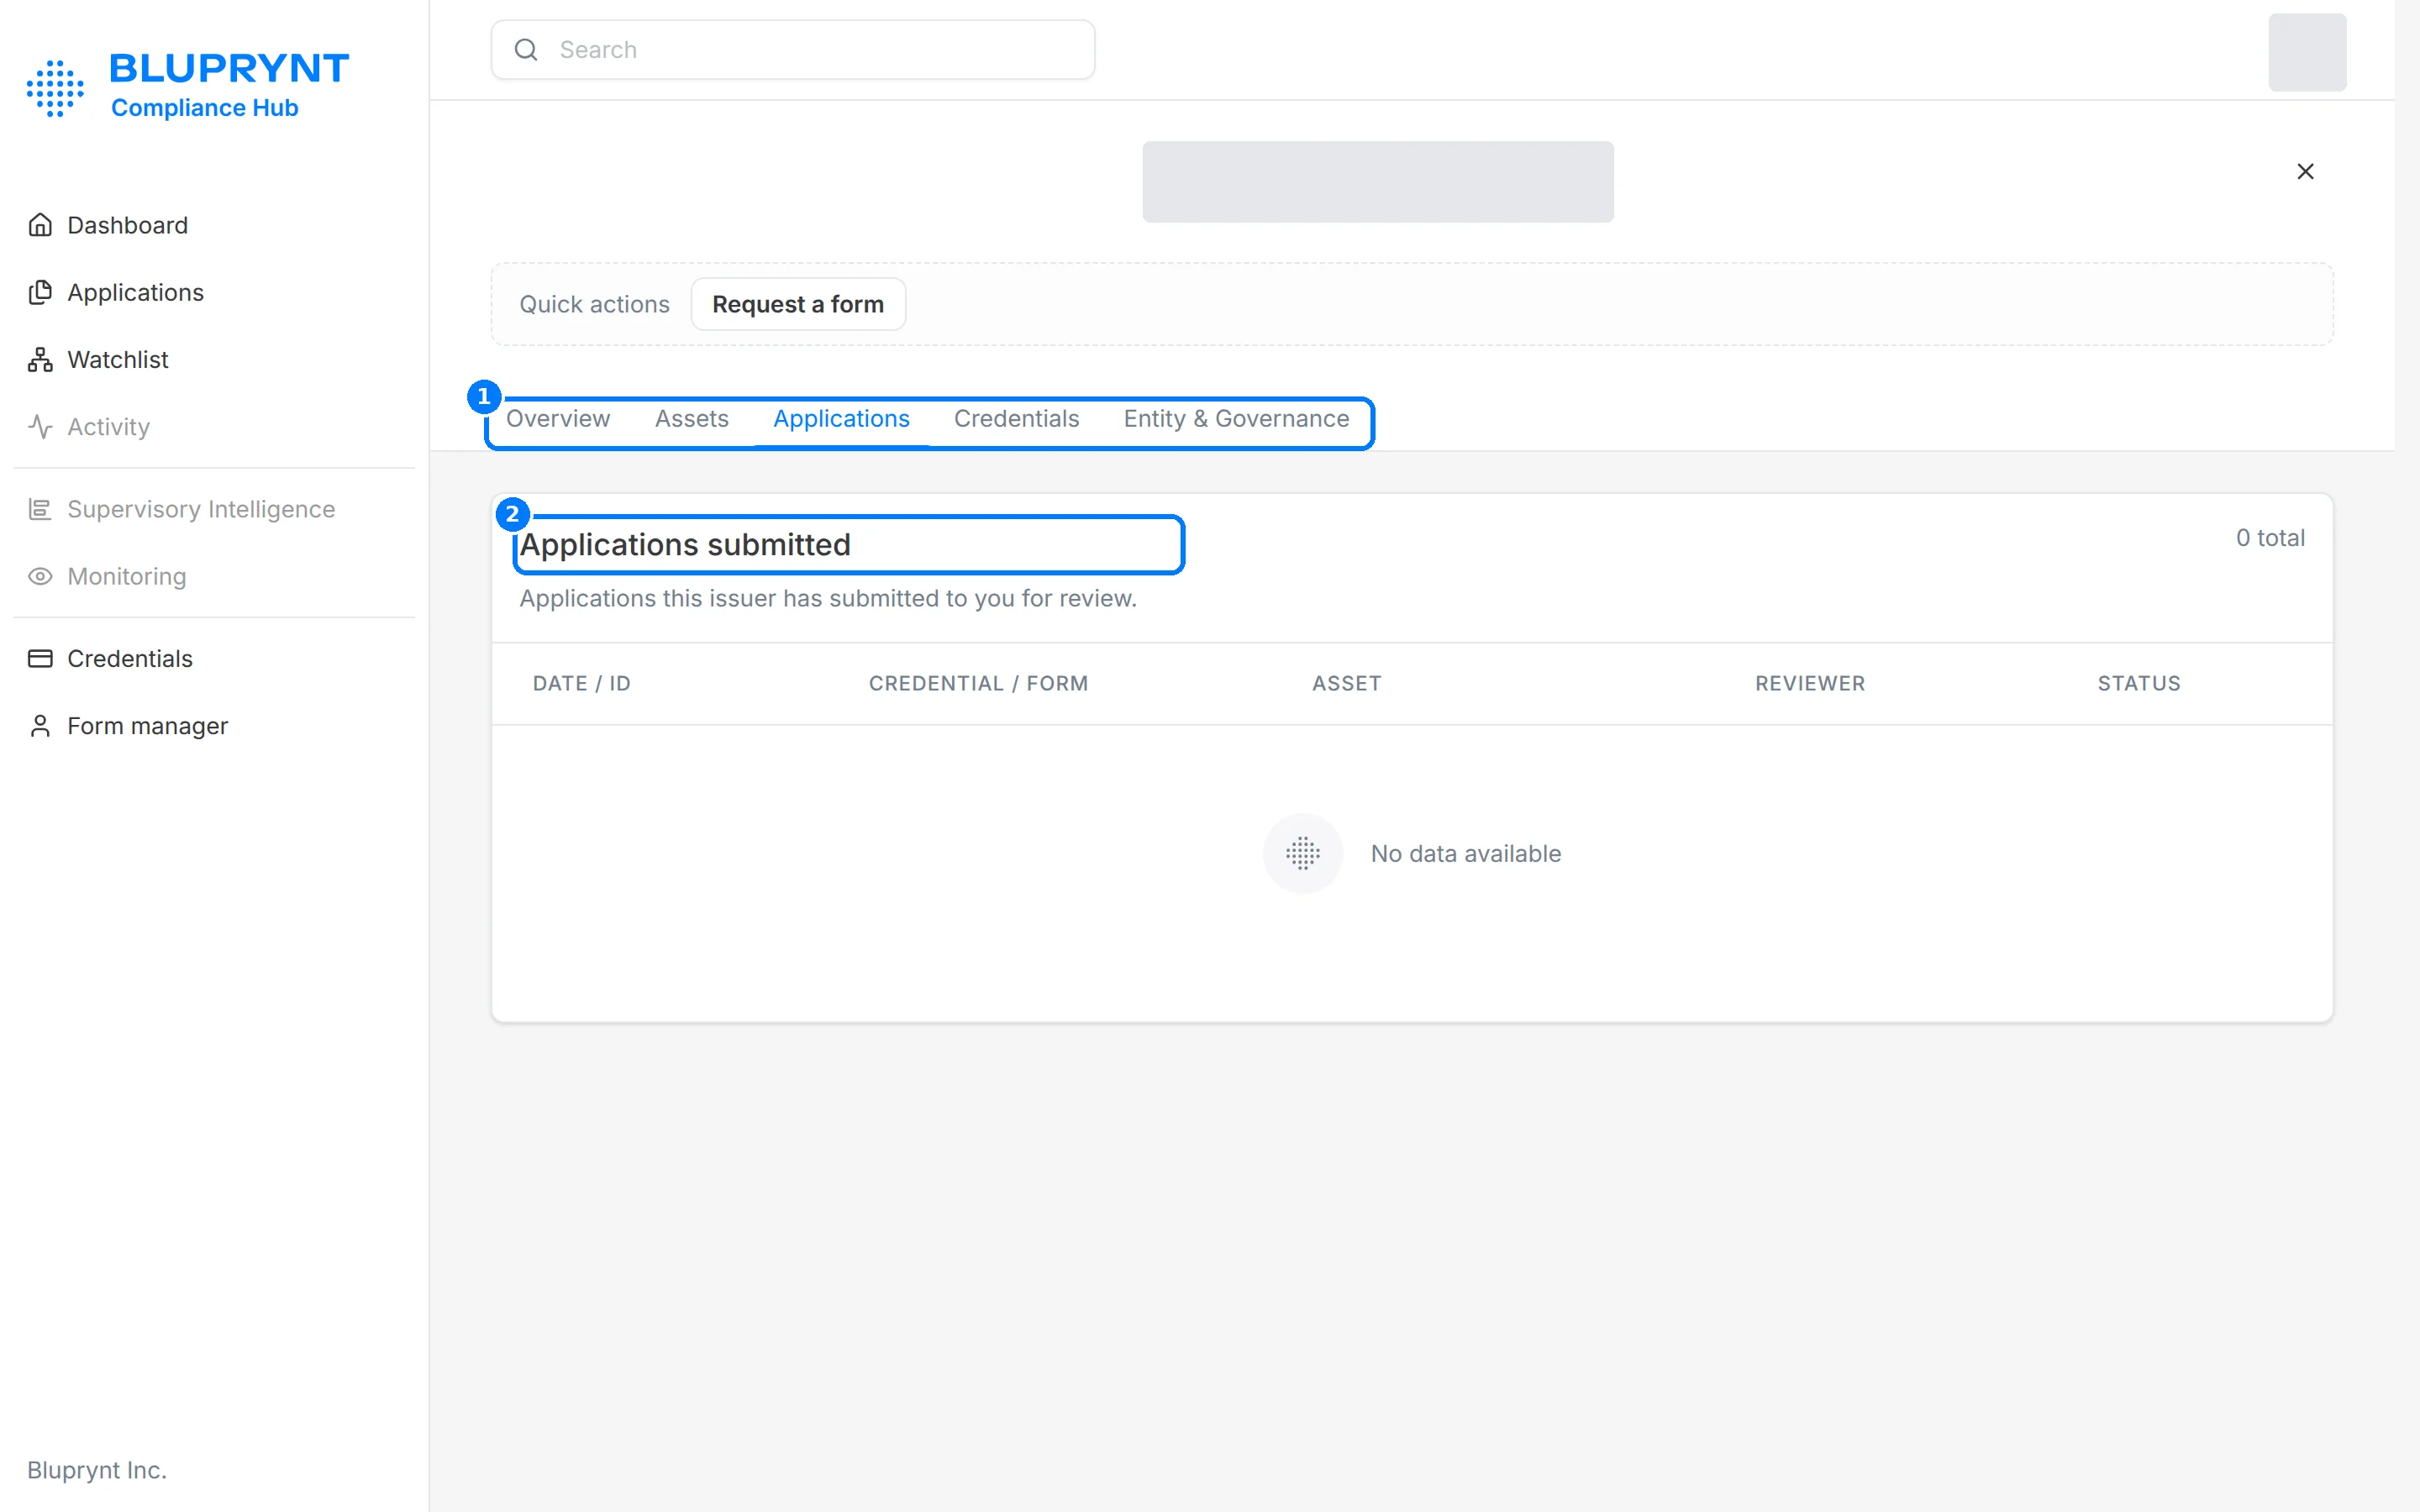Viewport: 2420px width, 1512px height.
Task: Click the Bluprynt dotted logo icon
Action: pyautogui.click(x=55, y=88)
